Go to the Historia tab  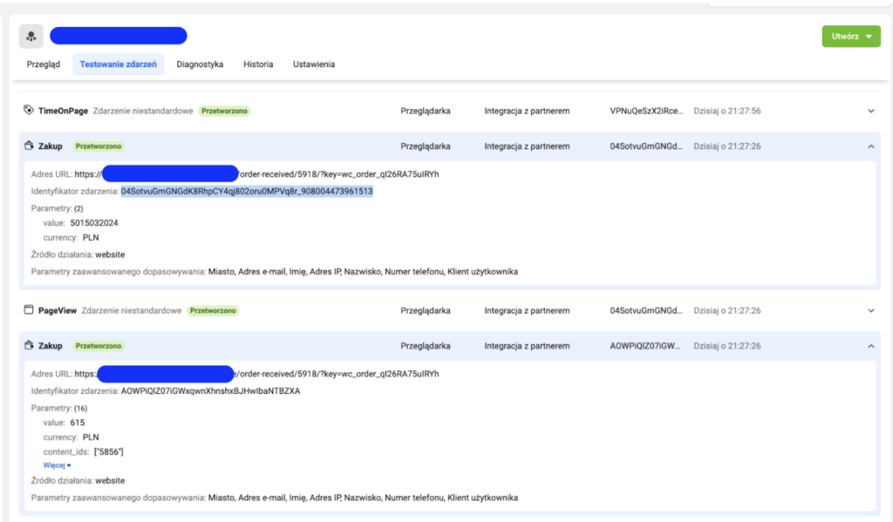(258, 64)
